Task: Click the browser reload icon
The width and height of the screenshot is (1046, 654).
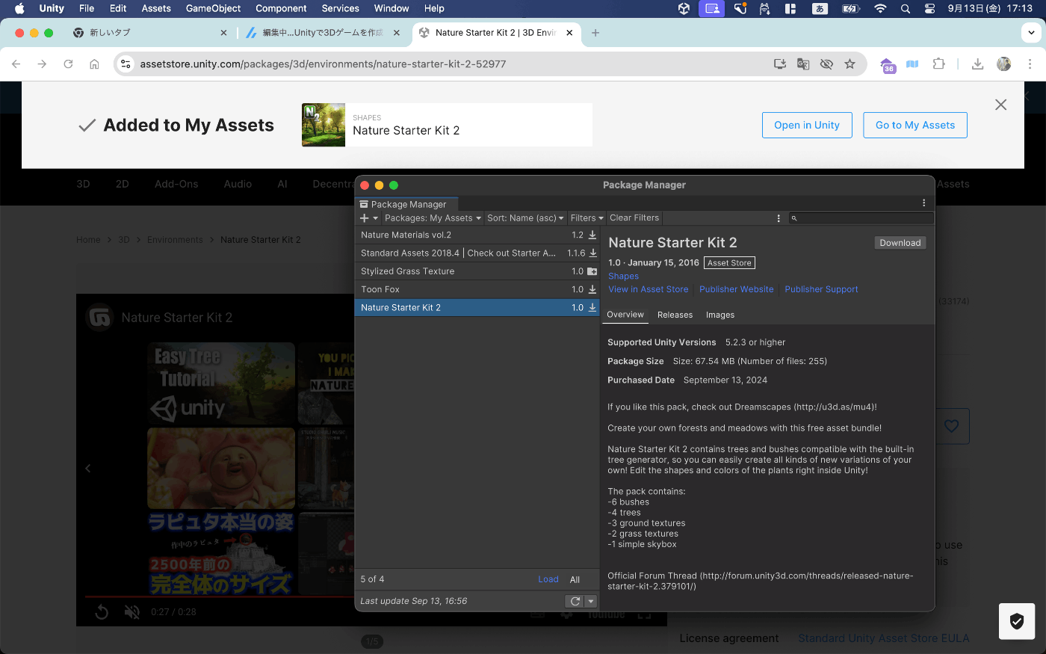Action: point(68,64)
